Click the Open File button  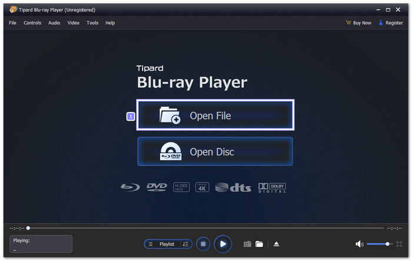pyautogui.click(x=215, y=115)
